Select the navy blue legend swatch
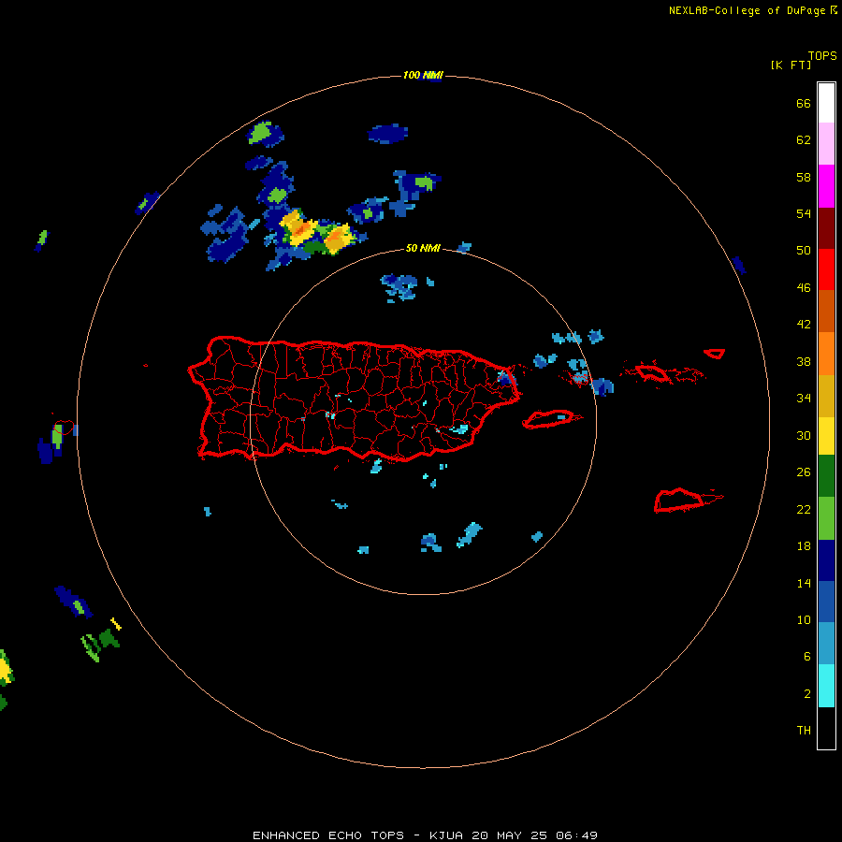Image resolution: width=842 pixels, height=842 pixels. (x=826, y=560)
